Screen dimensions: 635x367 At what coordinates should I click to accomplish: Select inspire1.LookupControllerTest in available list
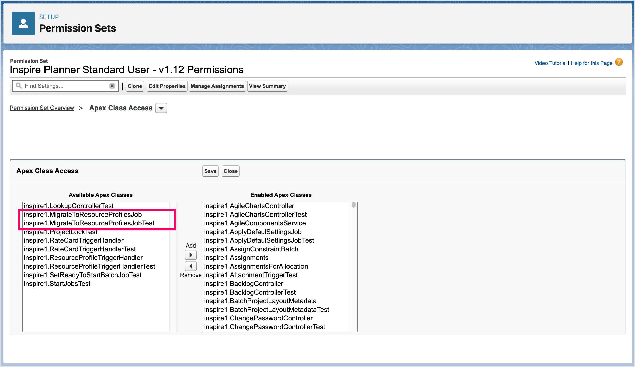(96, 206)
